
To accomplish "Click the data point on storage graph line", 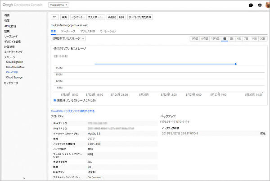I will click(x=235, y=64).
